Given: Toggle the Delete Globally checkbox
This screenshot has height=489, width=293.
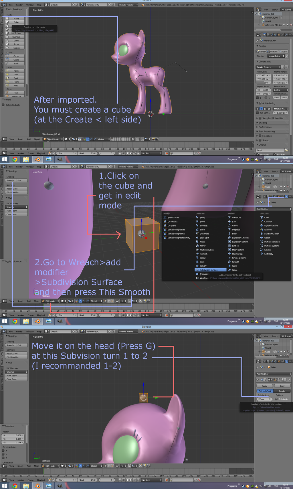Looking at the screenshot, I should pyautogui.click(x=3, y=105).
